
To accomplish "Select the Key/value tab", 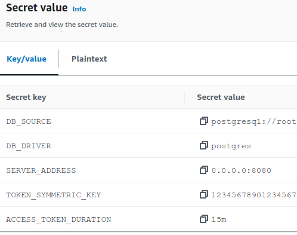I will point(27,59).
